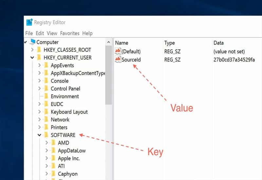Click the string value icon next to SourceId

118,60
